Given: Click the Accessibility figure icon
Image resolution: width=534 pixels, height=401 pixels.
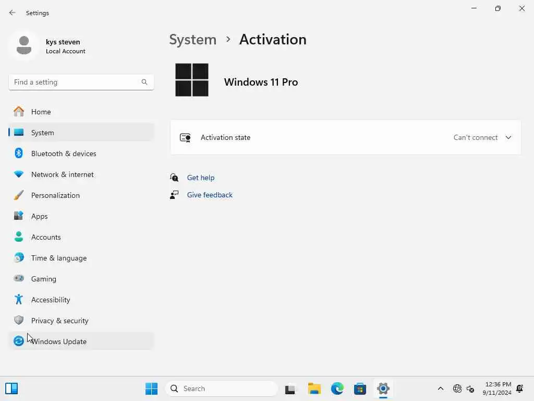Looking at the screenshot, I should (19, 299).
